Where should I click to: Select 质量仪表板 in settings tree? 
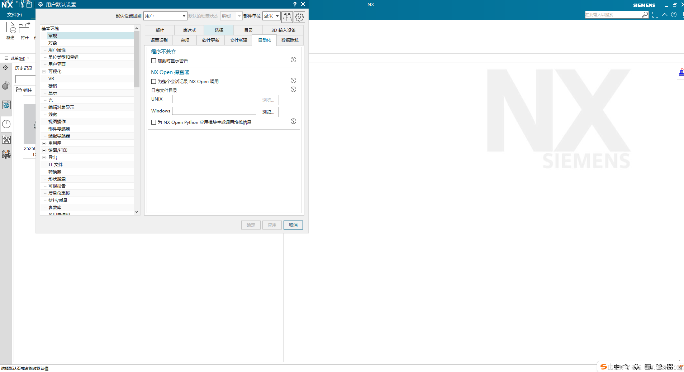click(59, 193)
